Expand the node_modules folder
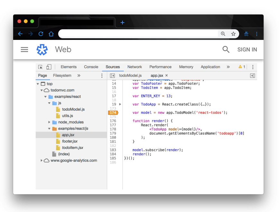 (x=49, y=122)
